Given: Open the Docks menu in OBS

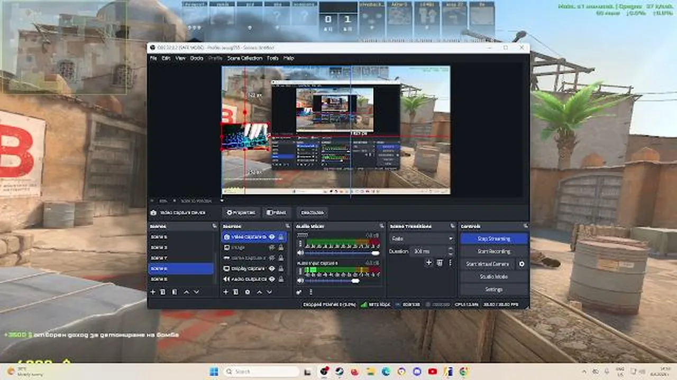Looking at the screenshot, I should [197, 58].
